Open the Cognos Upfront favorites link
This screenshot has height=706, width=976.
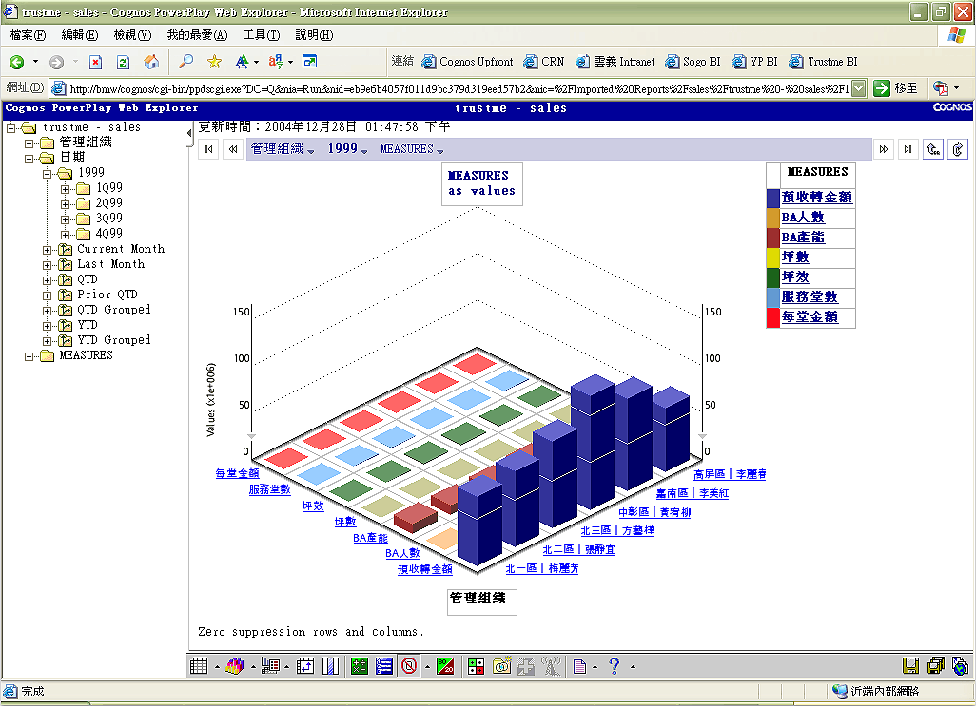pos(468,62)
